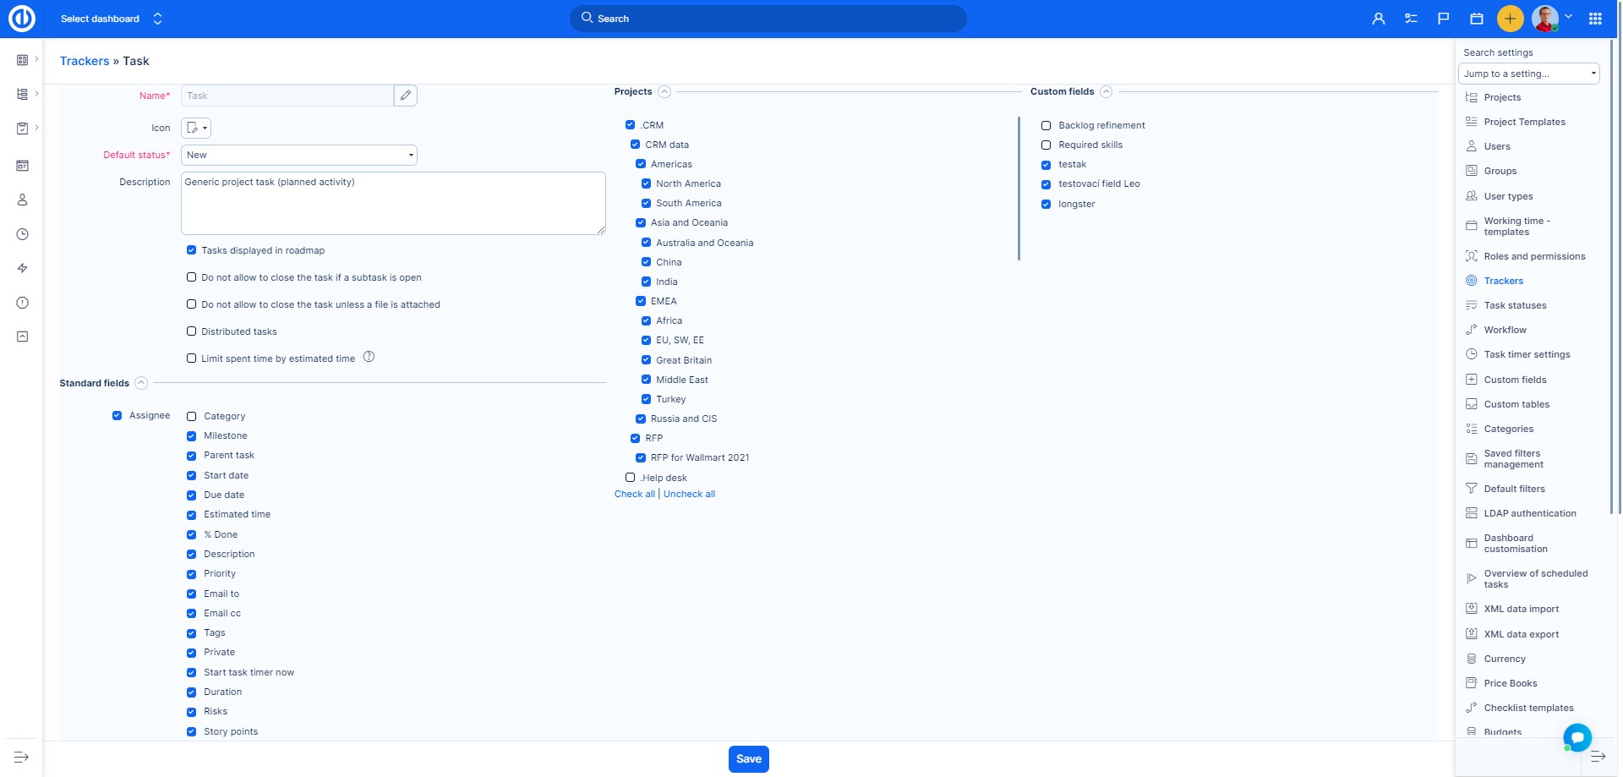Image resolution: width=1623 pixels, height=777 pixels.
Task: Check the Backlog refinement custom field
Action: pos(1046,125)
